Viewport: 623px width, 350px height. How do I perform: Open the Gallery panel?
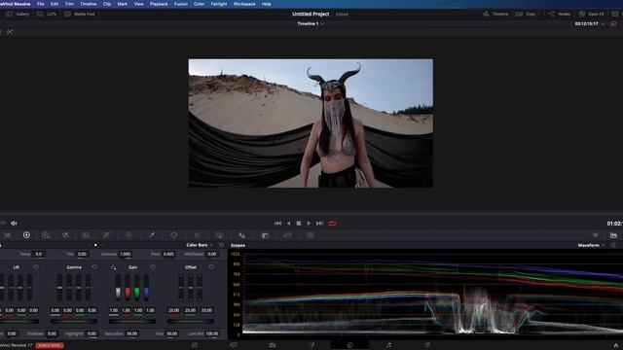click(x=18, y=14)
